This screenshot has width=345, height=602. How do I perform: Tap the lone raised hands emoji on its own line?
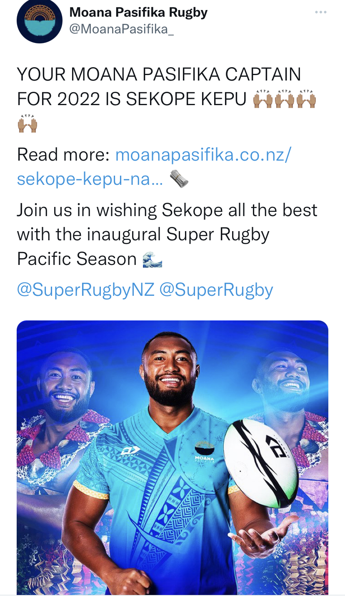click(x=27, y=123)
